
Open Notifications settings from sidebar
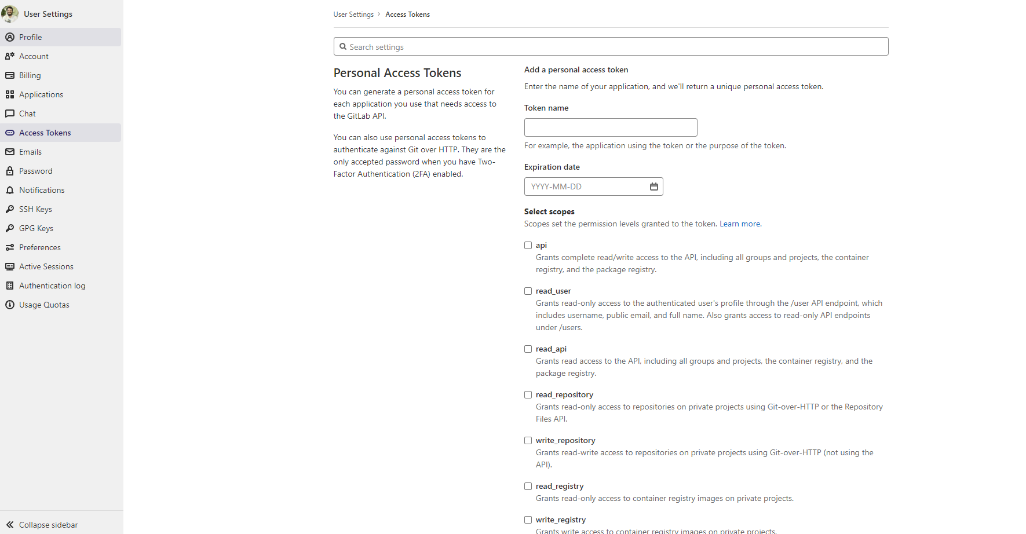10,189
